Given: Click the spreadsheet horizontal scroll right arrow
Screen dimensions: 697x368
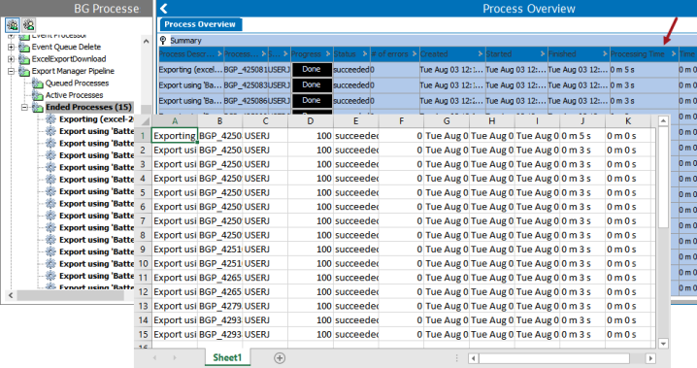Looking at the screenshot, I should pyautogui.click(x=650, y=358).
